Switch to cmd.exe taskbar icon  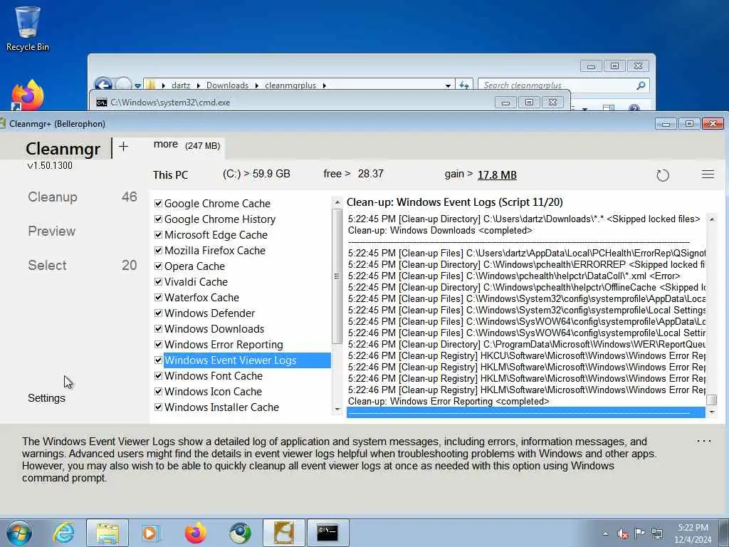tap(327, 533)
